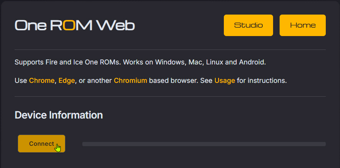The image size is (340, 168).
Task: Click the word Web in the logo
Action: click(x=115, y=25)
